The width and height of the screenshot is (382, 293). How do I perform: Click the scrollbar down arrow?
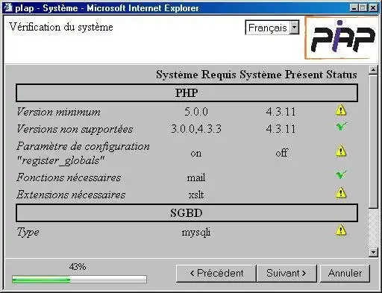(x=373, y=253)
